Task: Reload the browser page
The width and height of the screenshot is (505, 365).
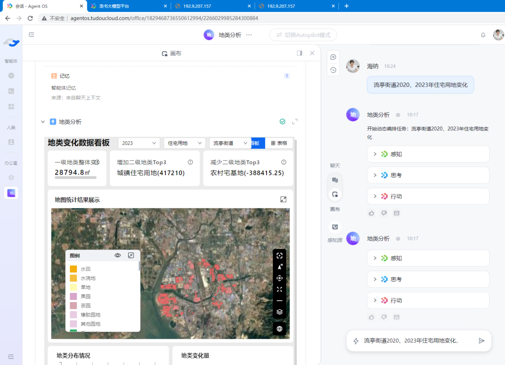Action: pyautogui.click(x=30, y=18)
